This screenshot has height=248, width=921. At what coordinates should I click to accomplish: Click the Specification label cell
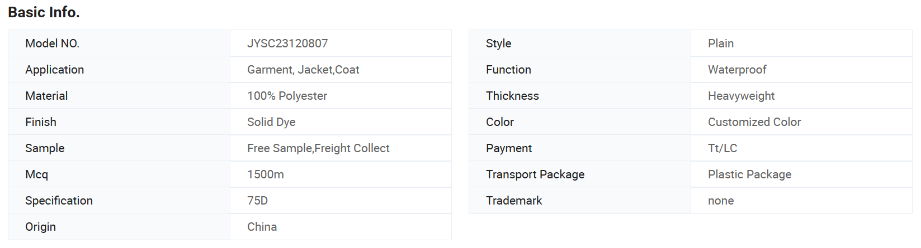pyautogui.click(x=119, y=201)
